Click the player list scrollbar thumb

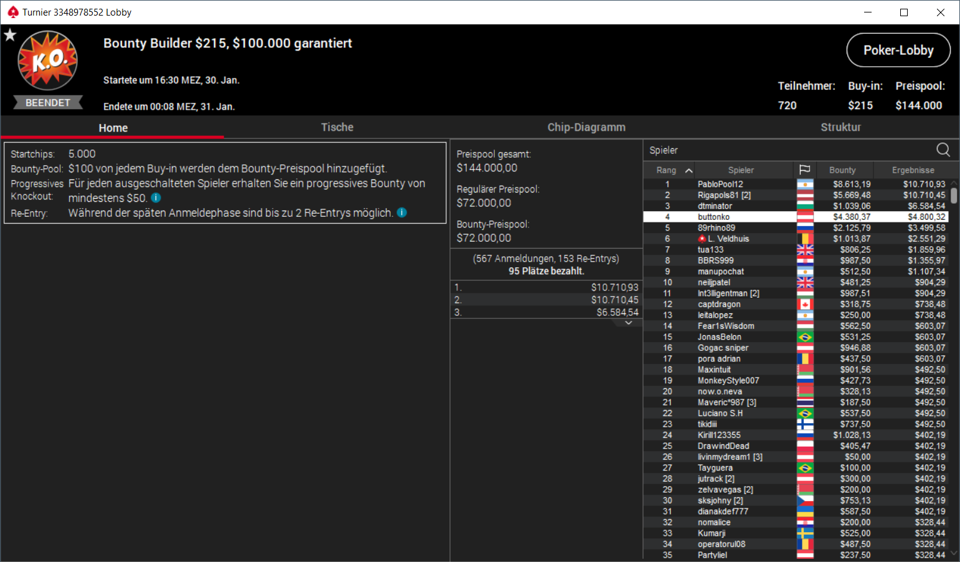(954, 195)
